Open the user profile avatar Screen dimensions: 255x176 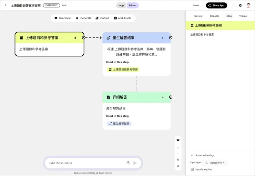point(248,5)
